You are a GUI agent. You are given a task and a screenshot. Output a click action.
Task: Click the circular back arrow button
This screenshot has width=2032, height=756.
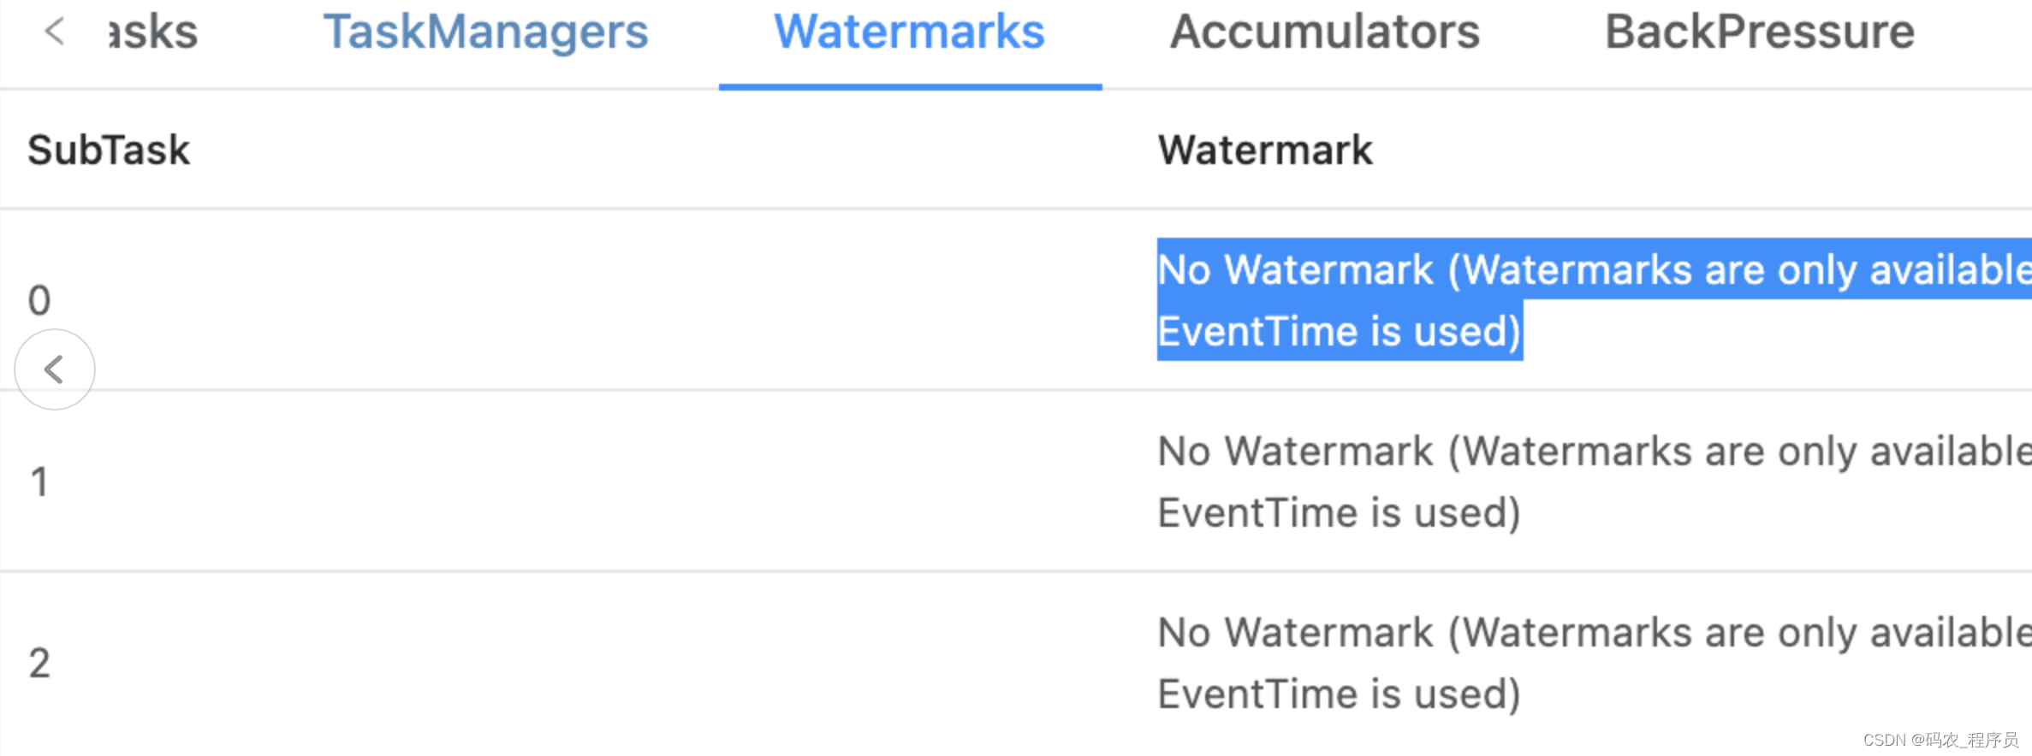point(54,369)
